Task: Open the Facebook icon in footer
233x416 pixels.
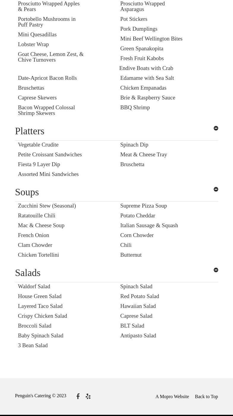Action: coord(78,396)
